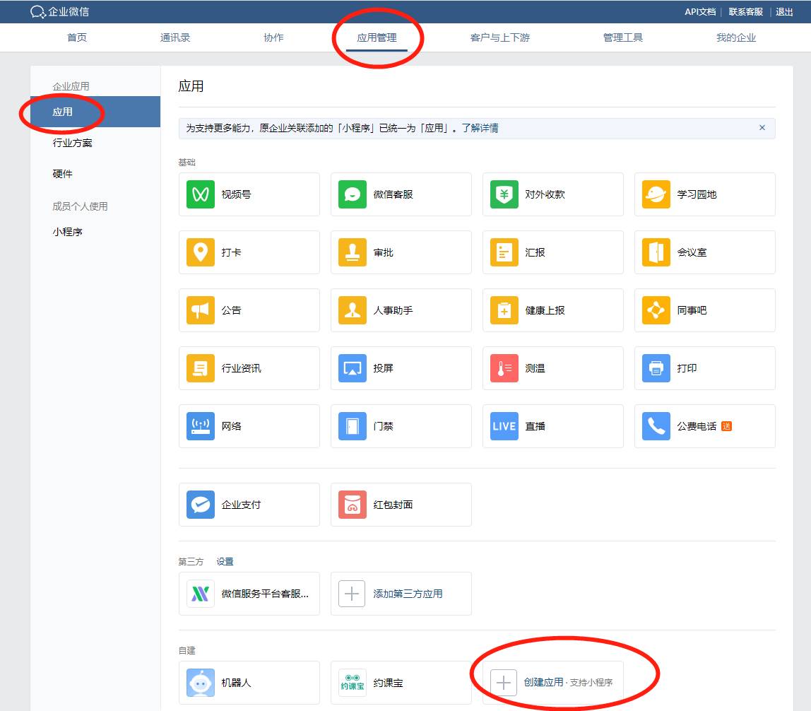Image resolution: width=811 pixels, height=711 pixels.
Task: Click the 打卡 location pin icon
Action: pos(200,252)
